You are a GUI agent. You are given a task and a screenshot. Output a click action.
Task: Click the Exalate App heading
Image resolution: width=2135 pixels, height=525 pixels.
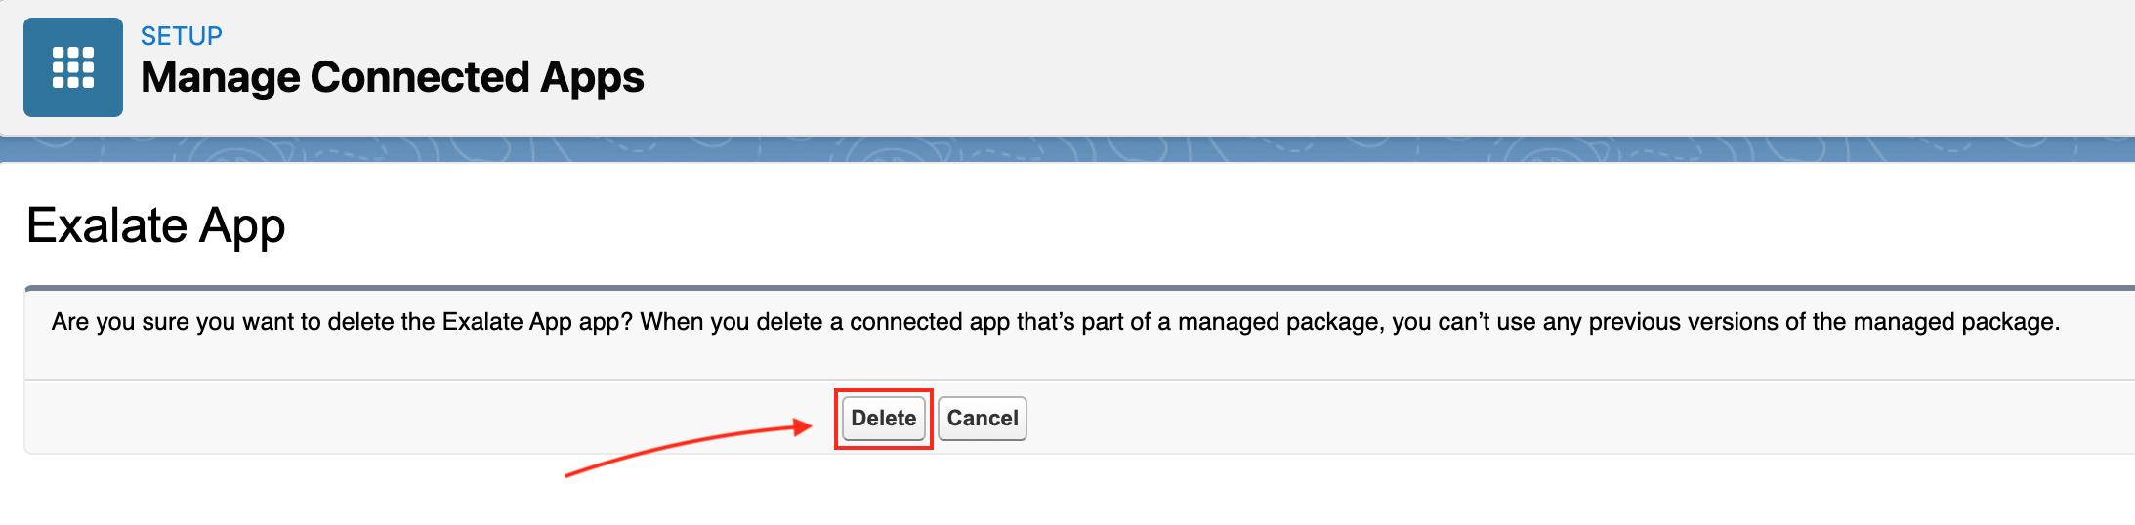(155, 225)
